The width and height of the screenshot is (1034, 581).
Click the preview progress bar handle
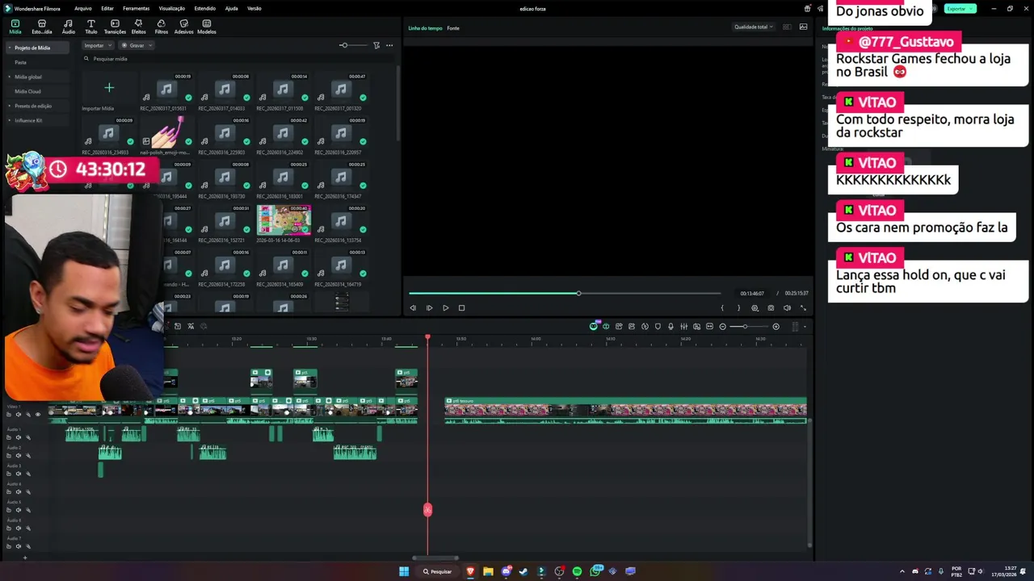(x=578, y=293)
